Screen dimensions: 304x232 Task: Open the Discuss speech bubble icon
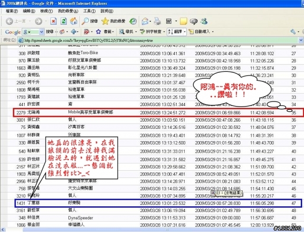[x=193, y=21]
